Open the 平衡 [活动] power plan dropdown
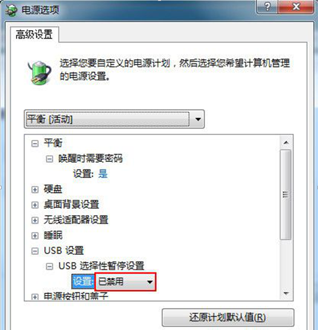Image resolution: width=318 pixels, height=330 pixels. coord(114,119)
